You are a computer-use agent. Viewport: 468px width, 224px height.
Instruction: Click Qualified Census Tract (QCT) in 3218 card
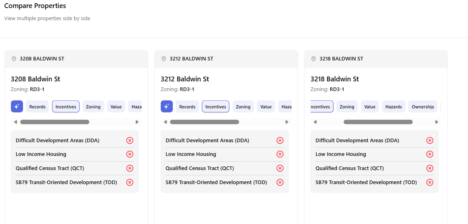tap(350, 168)
